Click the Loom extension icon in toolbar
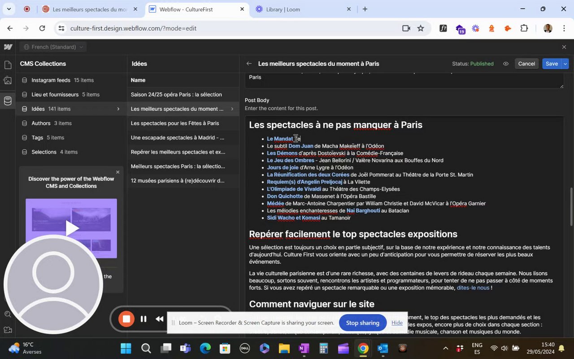The width and height of the screenshot is (574, 359). click(475, 28)
